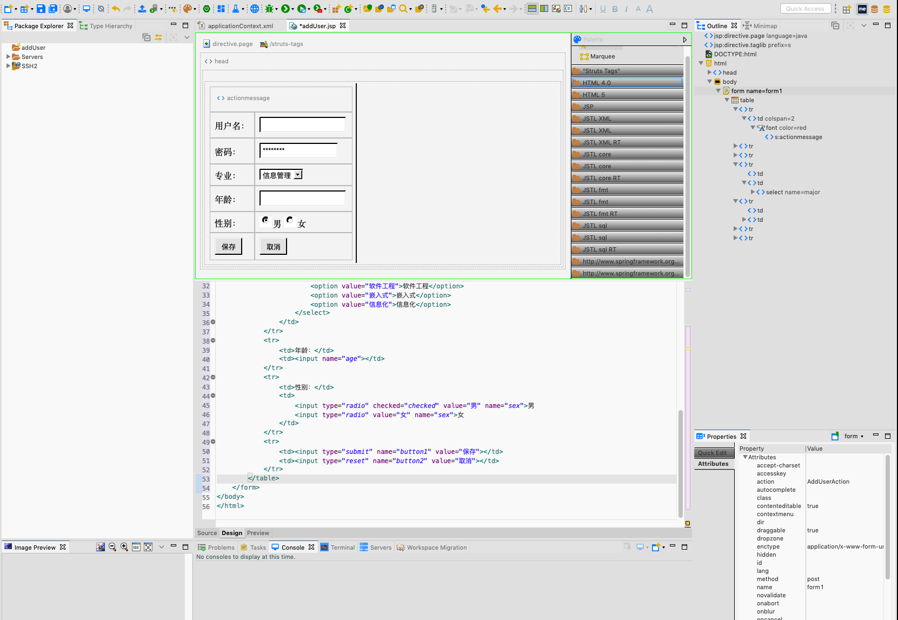Viewport: 898px width, 620px height.
Task: Click the vertical split layout icon
Action: click(x=544, y=9)
